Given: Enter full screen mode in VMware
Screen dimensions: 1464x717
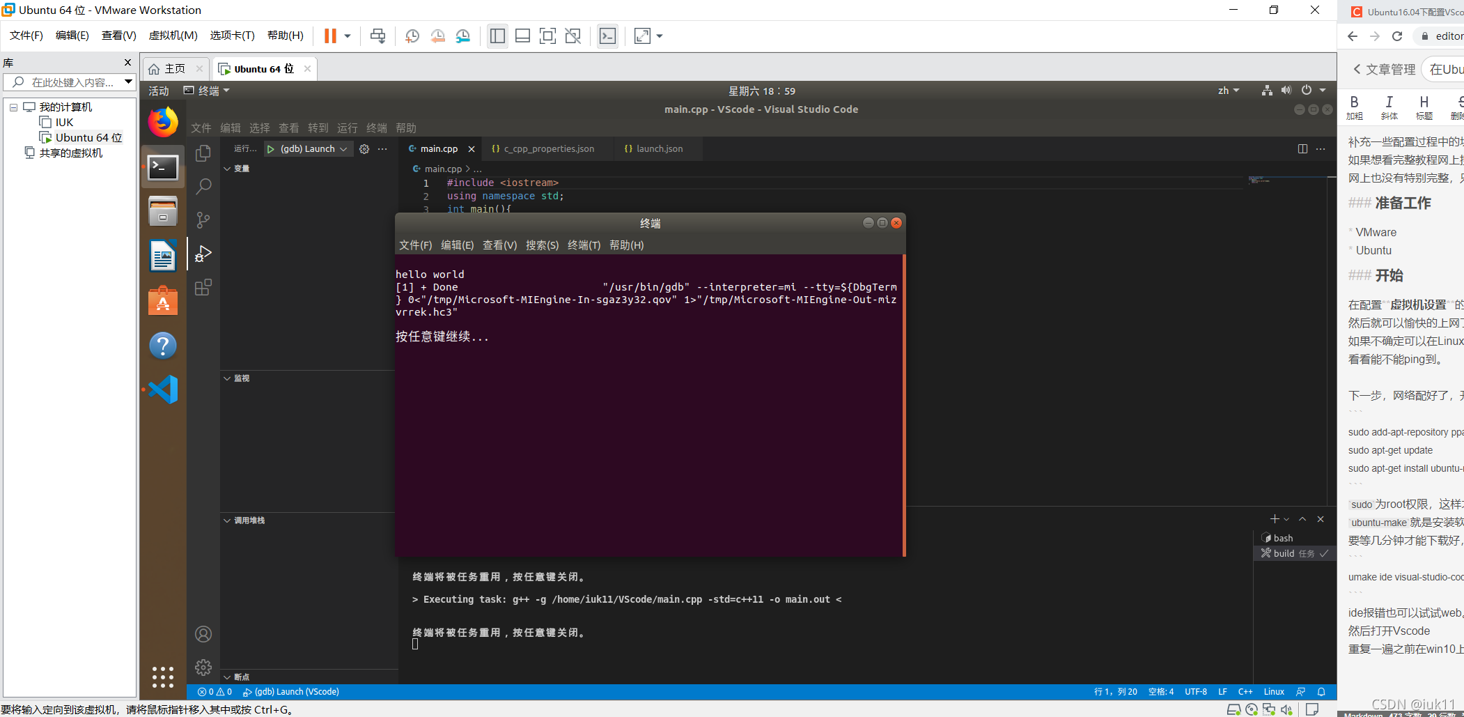Looking at the screenshot, I should pos(548,36).
